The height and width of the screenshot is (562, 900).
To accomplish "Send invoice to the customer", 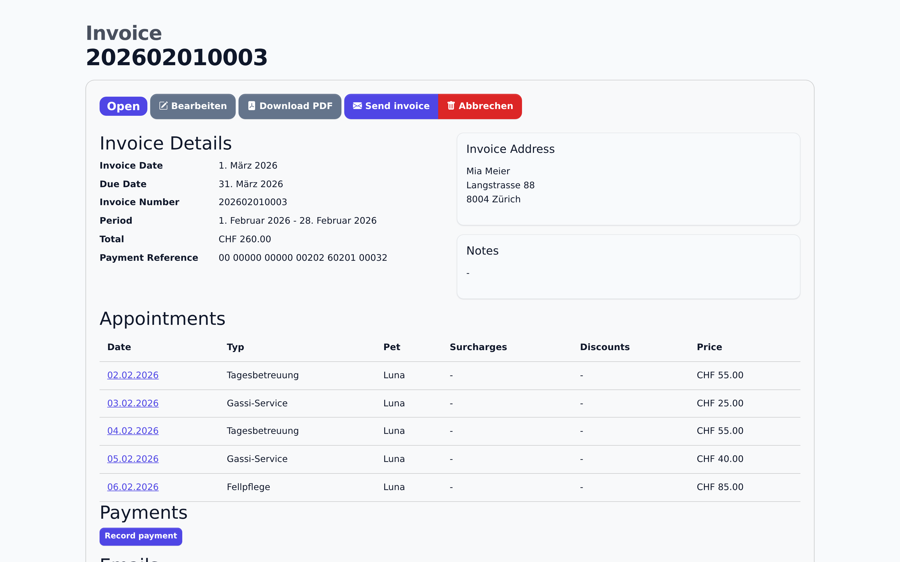I will pyautogui.click(x=391, y=106).
